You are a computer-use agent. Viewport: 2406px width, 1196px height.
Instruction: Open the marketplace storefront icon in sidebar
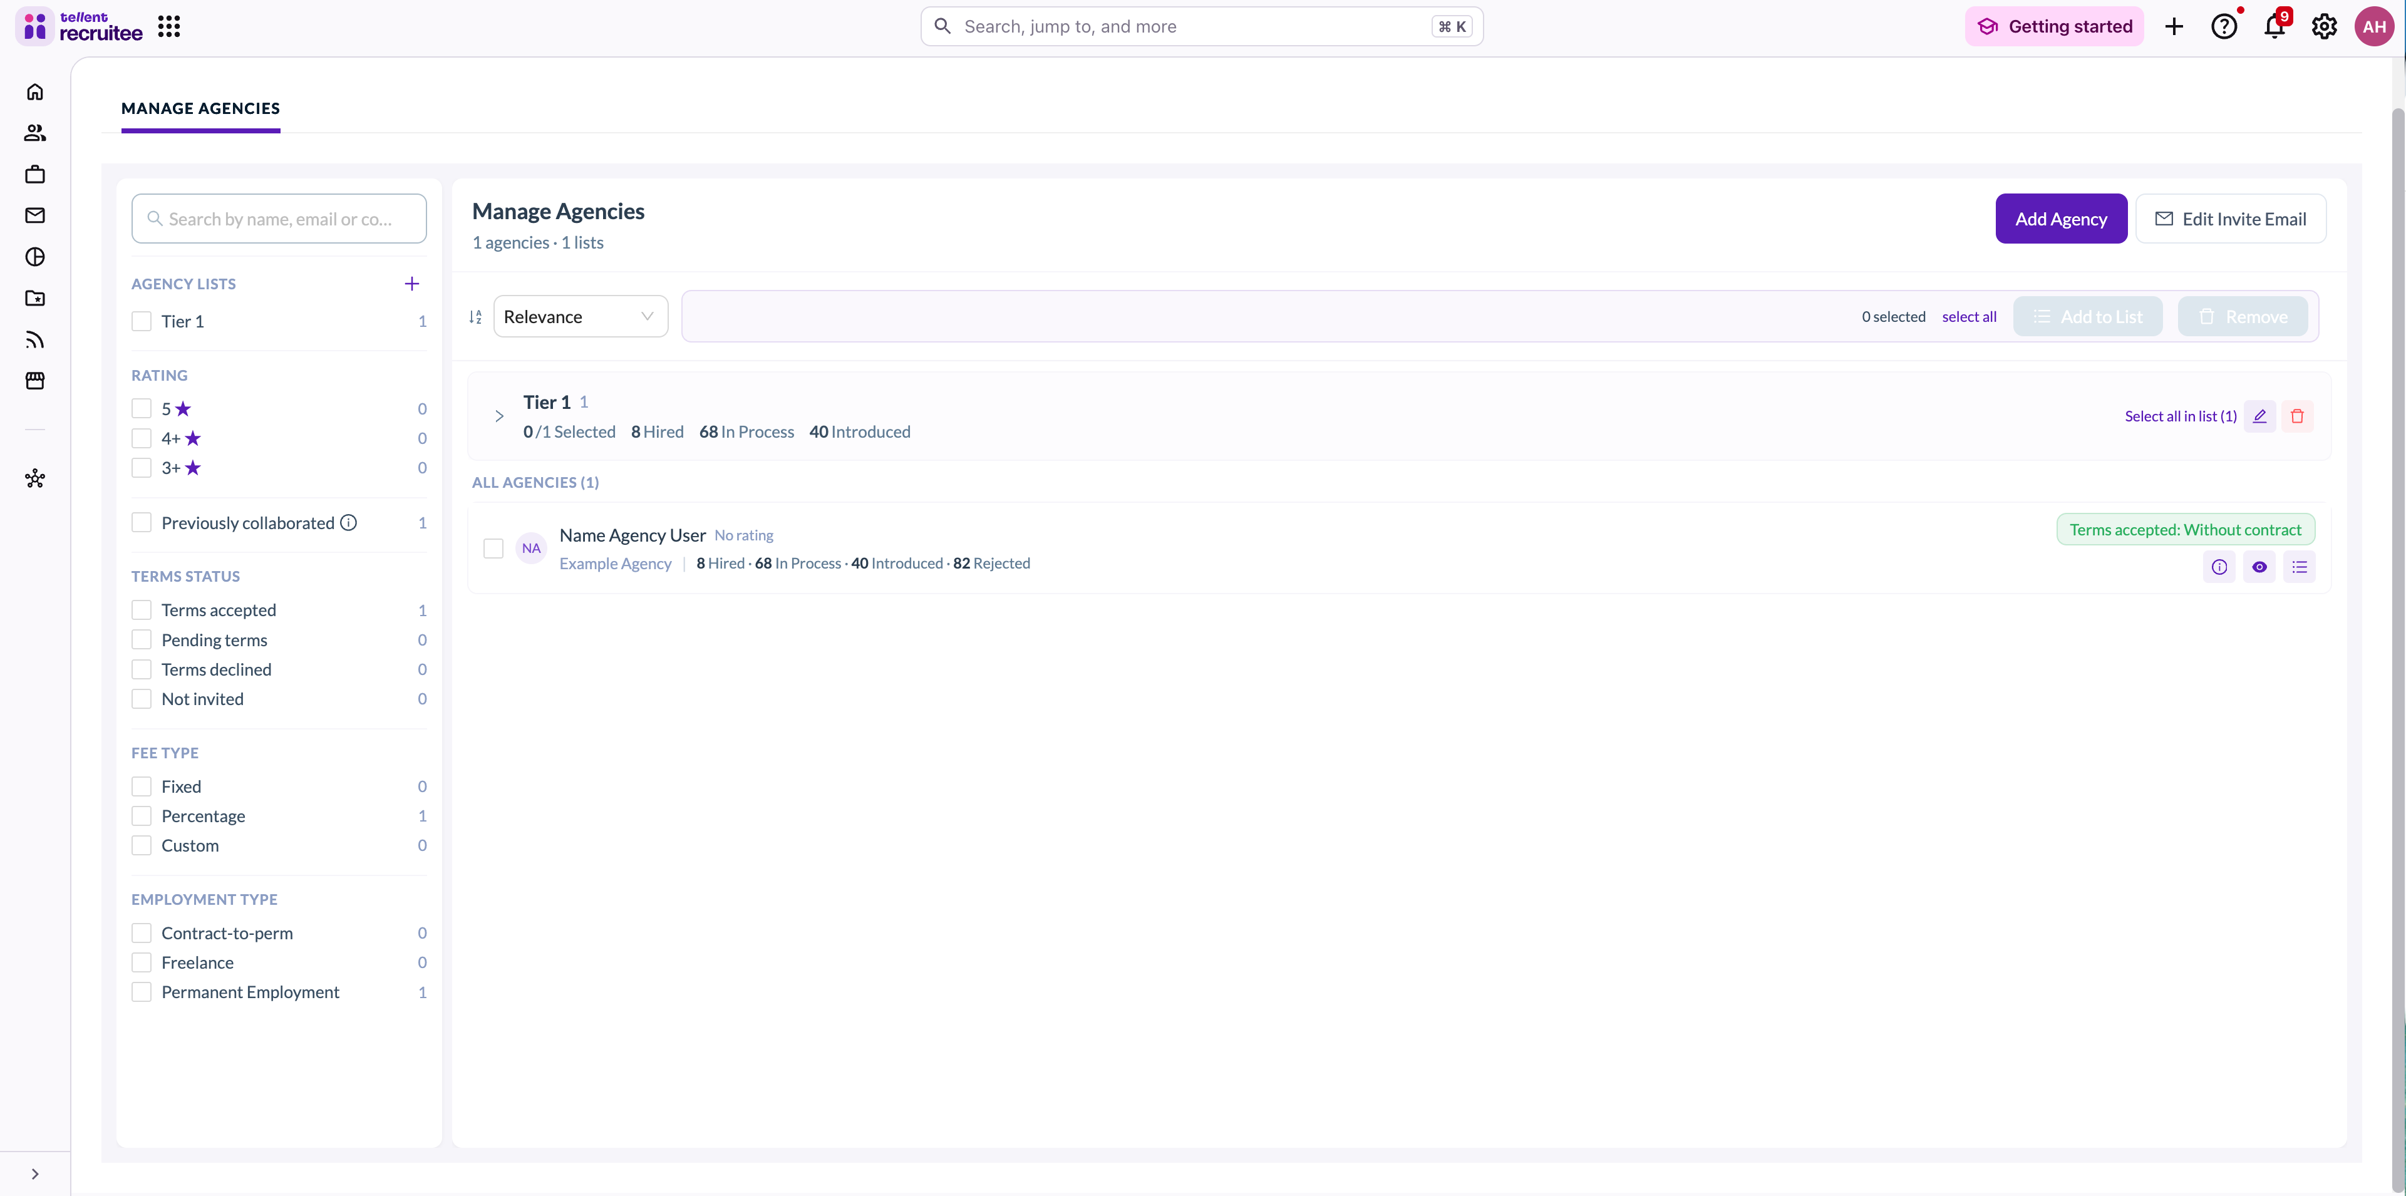click(x=34, y=381)
